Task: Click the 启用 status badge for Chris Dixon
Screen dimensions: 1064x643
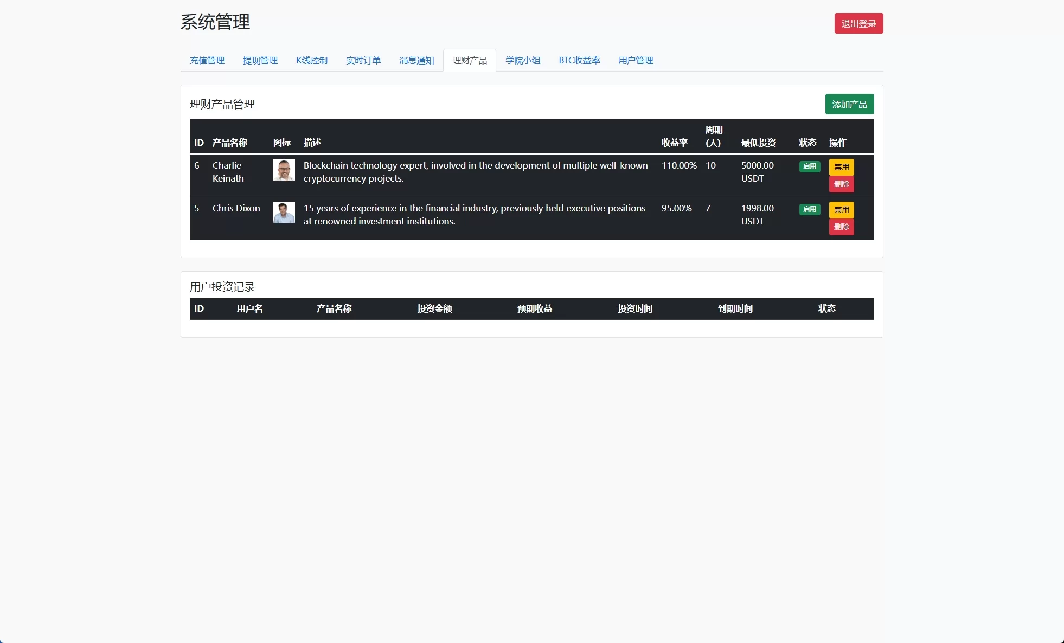Action: (x=809, y=209)
